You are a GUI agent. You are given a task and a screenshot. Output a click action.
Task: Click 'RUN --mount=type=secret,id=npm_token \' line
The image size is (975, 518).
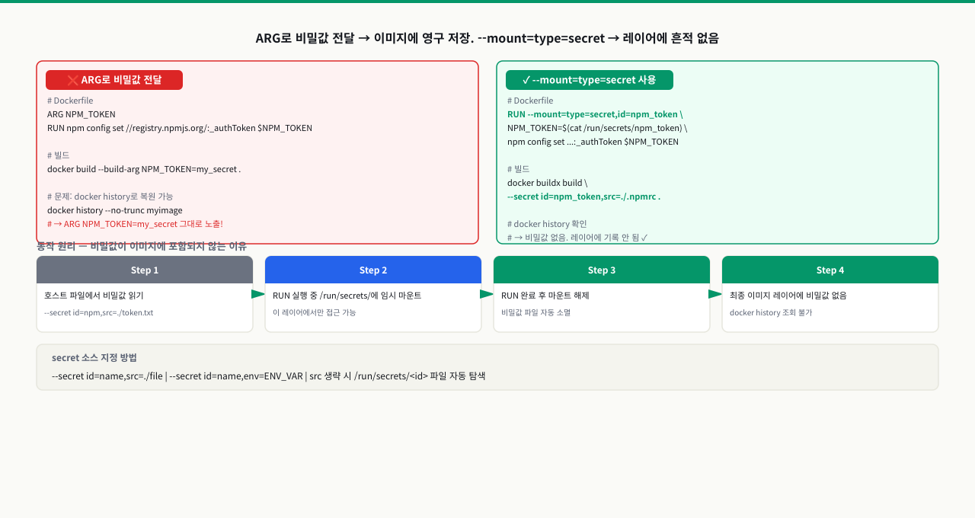[595, 114]
